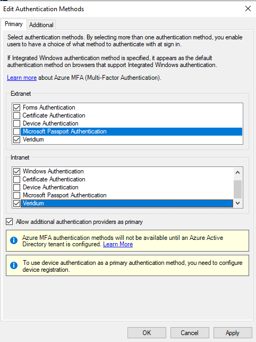Uncheck Veridium in Intranet list
The height and width of the screenshot is (342, 256).
pos(17,203)
